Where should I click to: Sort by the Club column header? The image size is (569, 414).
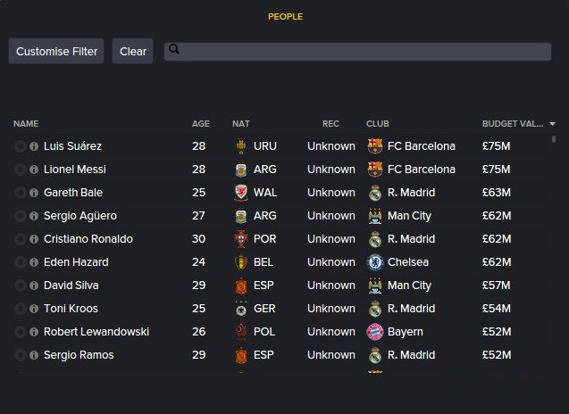coord(377,124)
